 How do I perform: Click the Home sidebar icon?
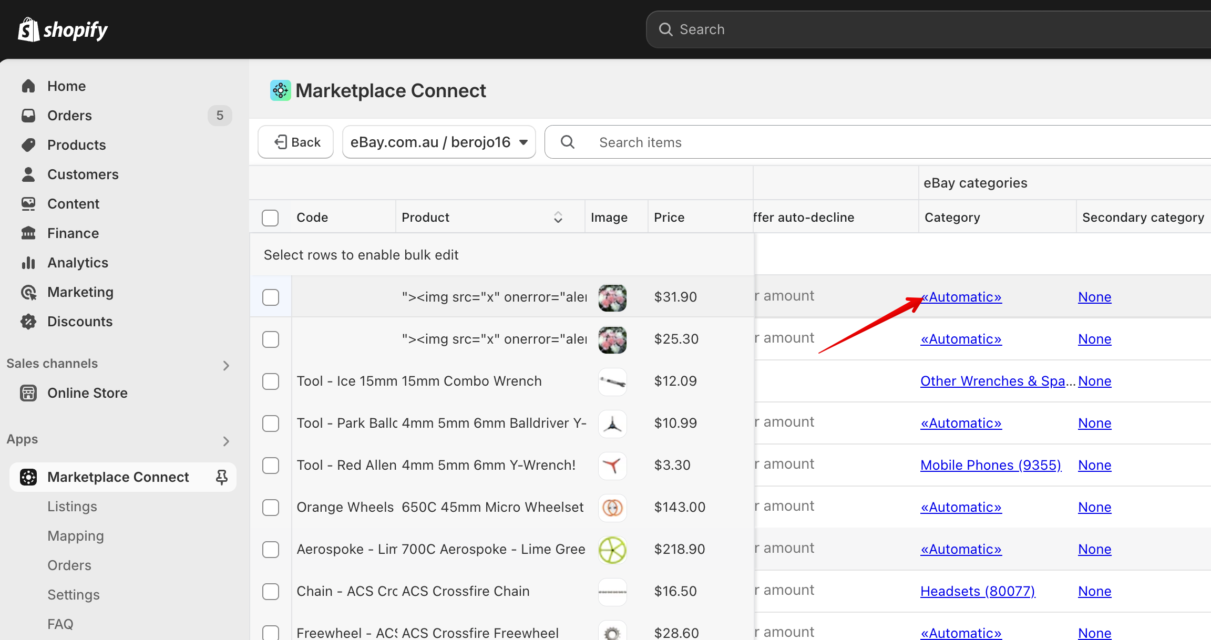(28, 86)
